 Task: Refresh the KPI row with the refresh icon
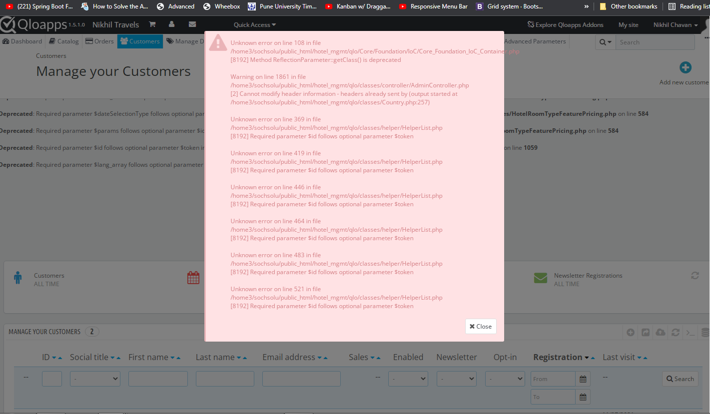coord(695,275)
